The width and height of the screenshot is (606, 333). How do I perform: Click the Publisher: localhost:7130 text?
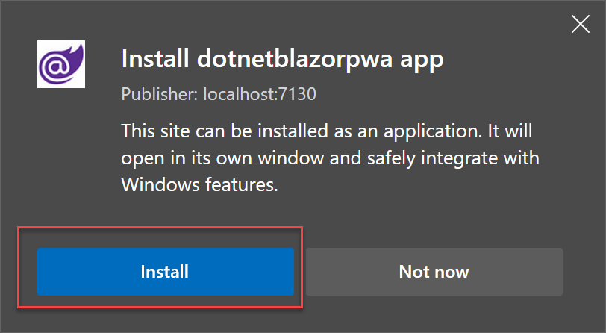click(224, 95)
